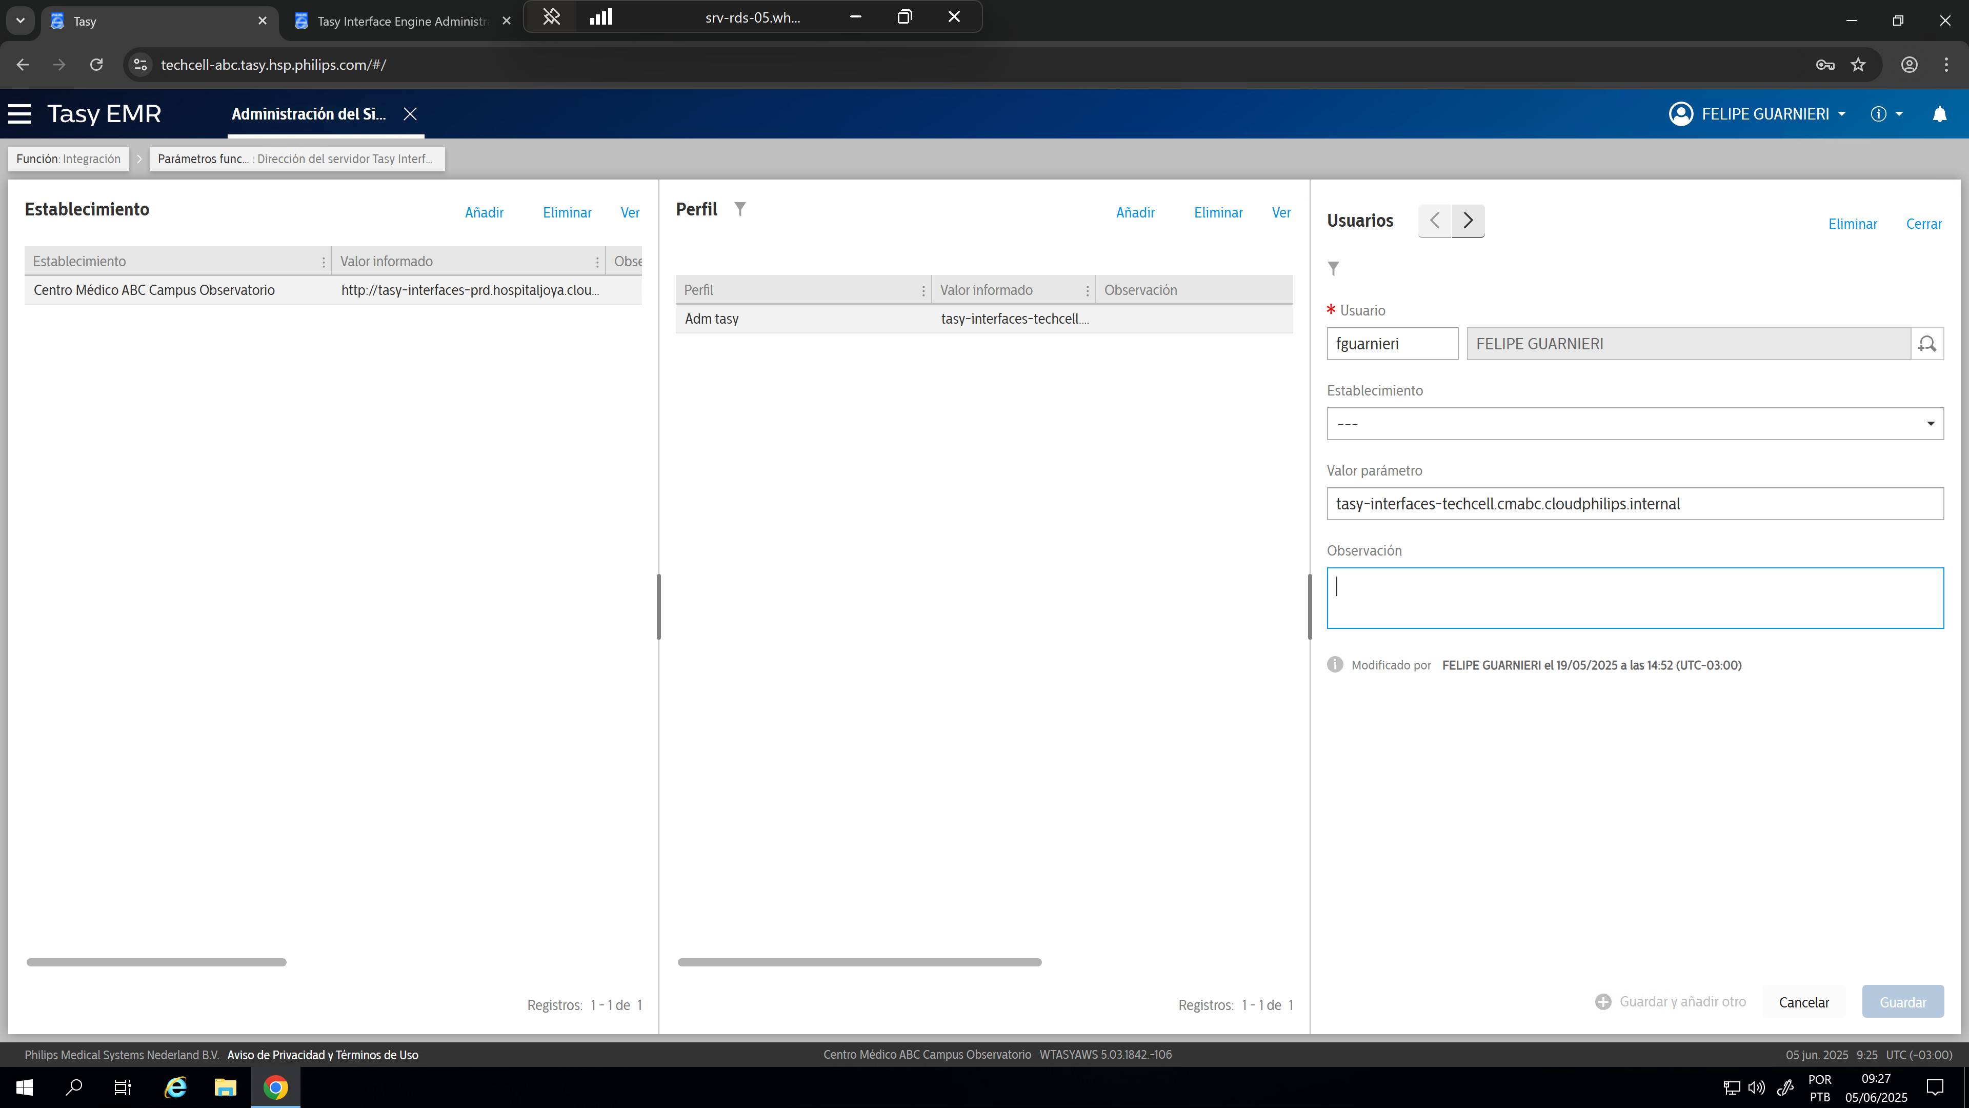Image resolution: width=1969 pixels, height=1108 pixels.
Task: Open the Tasy EMR hamburger menu
Action: 20,114
